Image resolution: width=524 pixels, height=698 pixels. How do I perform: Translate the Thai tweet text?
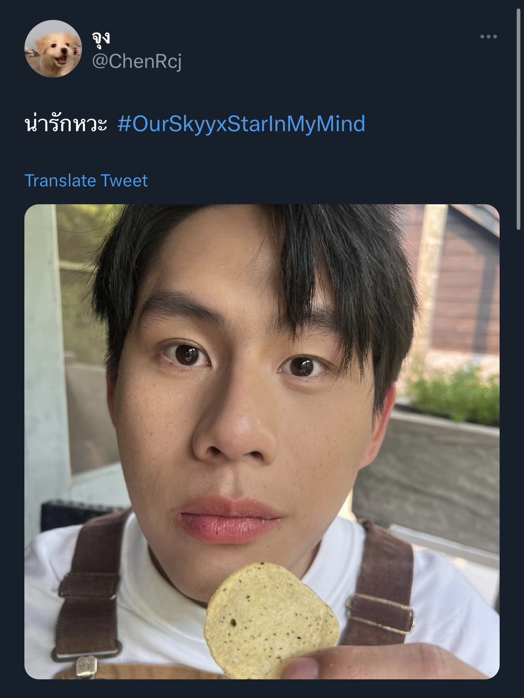[x=87, y=180]
